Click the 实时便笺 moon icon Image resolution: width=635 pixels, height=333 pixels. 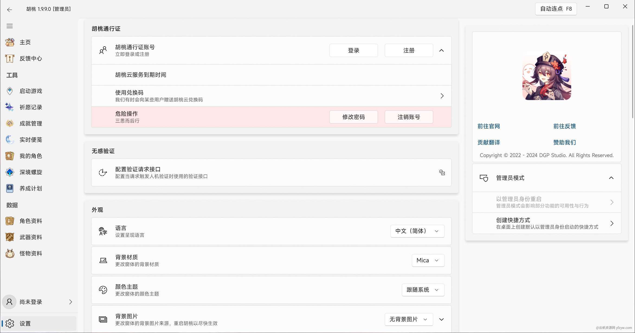pos(10,140)
